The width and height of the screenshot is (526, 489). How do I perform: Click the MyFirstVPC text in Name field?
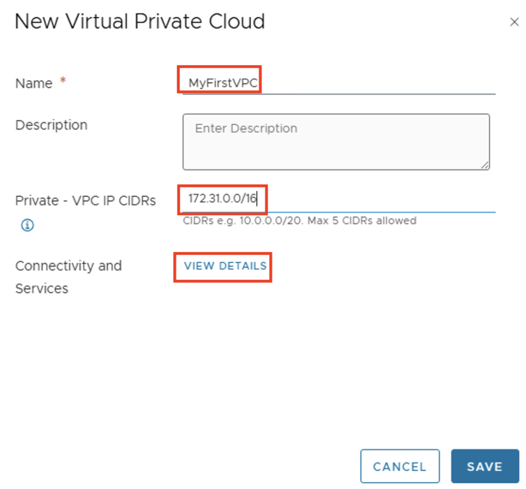pyautogui.click(x=222, y=83)
